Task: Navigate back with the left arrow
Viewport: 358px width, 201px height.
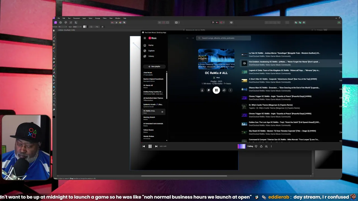Action: [188, 38]
